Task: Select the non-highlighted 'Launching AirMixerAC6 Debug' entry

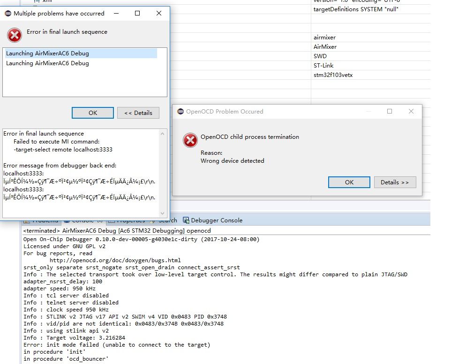Action: point(47,63)
